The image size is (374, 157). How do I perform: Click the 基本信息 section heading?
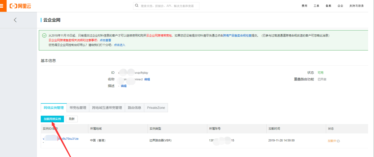click(x=48, y=61)
